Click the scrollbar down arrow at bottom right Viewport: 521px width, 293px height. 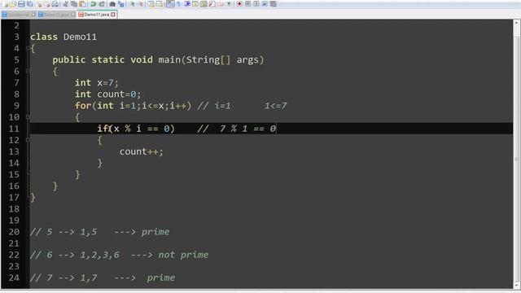point(517,285)
